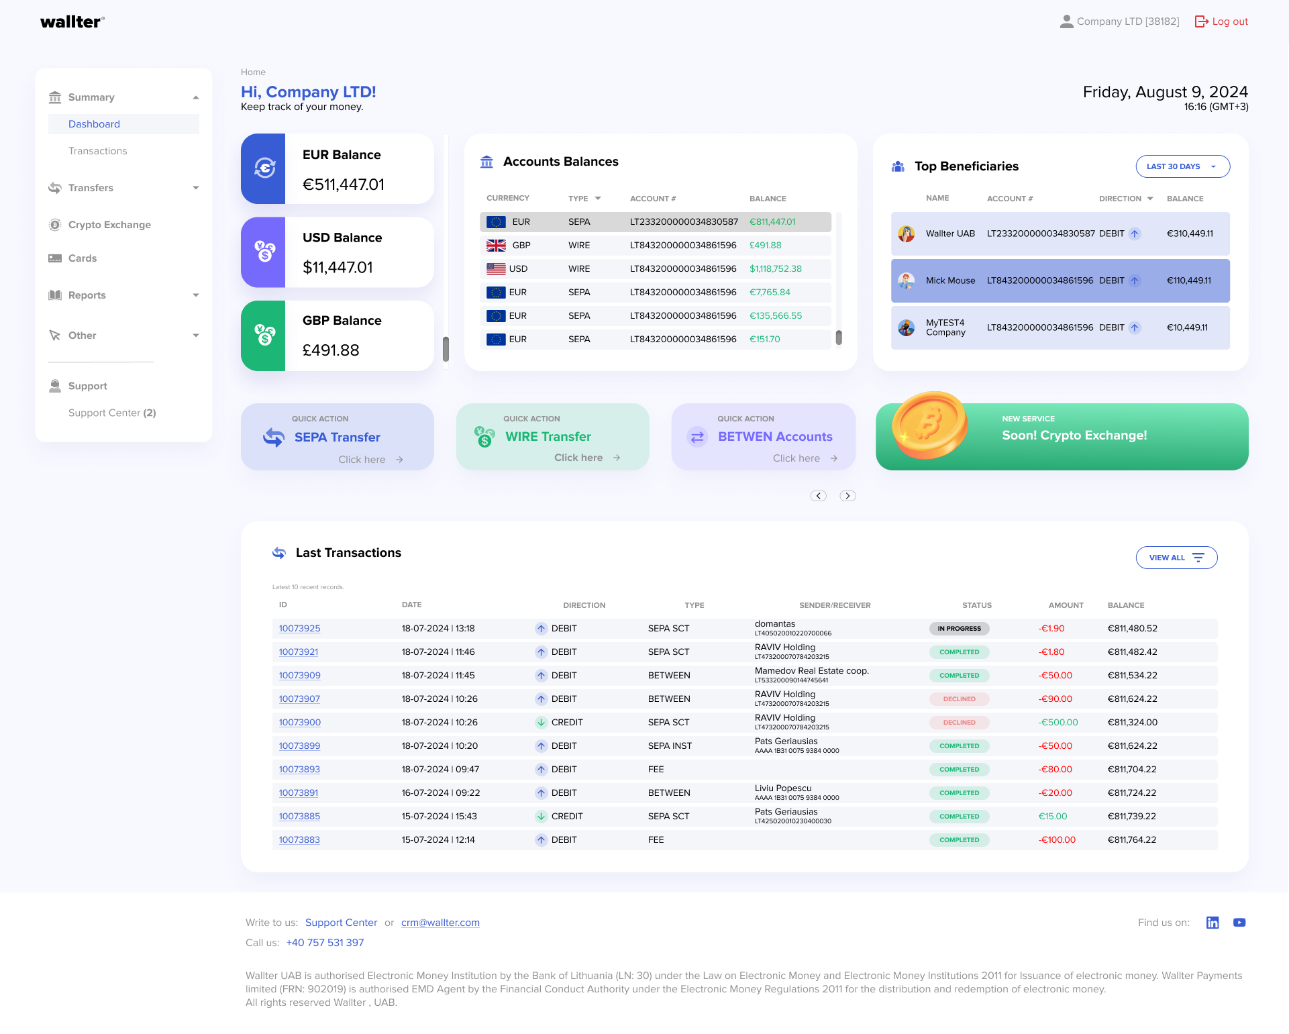Open the TYPE column sort dropdown
This screenshot has width=1289, height=1034.
597,198
